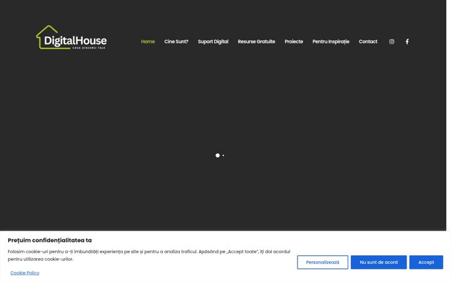Go to the Contact page

click(368, 41)
